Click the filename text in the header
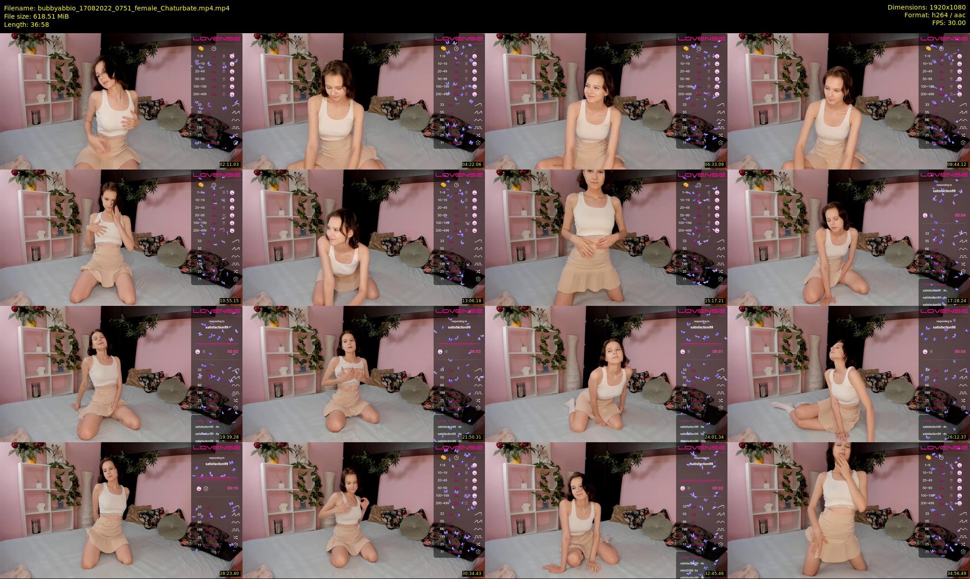Viewport: 970px width, 579px height. 117,8
